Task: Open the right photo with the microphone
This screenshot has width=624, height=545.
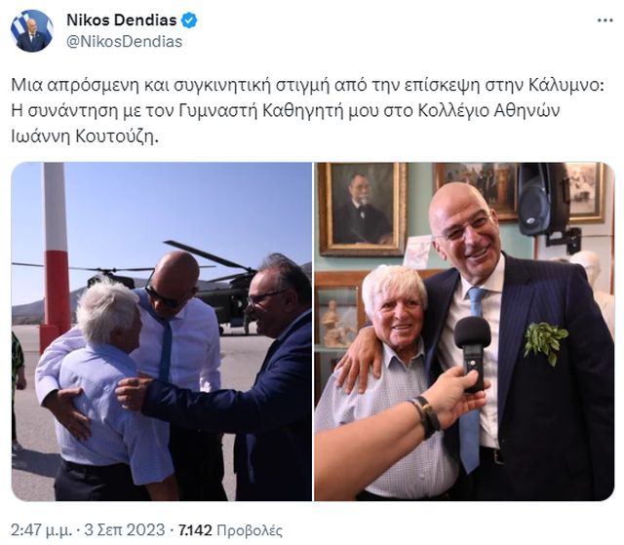Action: pos(464,331)
